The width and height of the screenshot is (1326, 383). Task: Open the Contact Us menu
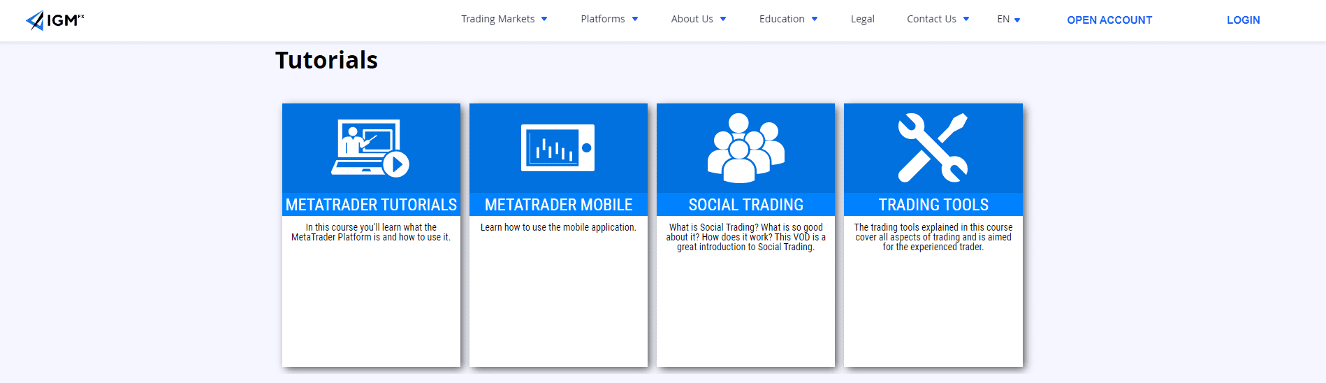coord(931,19)
